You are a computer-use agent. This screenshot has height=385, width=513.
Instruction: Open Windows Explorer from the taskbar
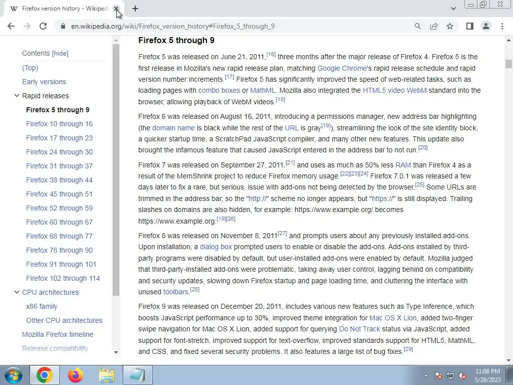click(107, 375)
